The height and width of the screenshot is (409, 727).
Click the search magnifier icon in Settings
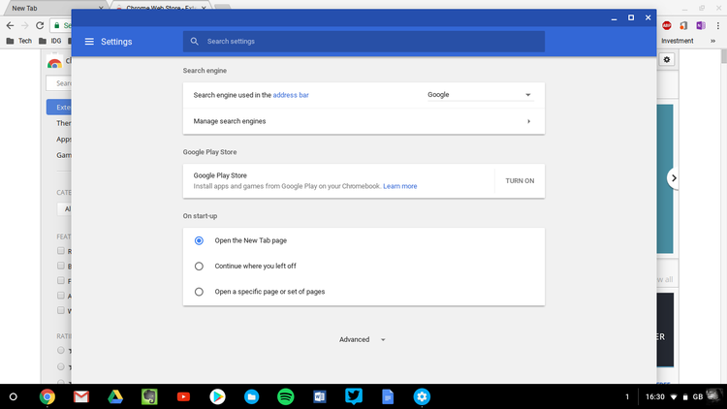pos(194,42)
